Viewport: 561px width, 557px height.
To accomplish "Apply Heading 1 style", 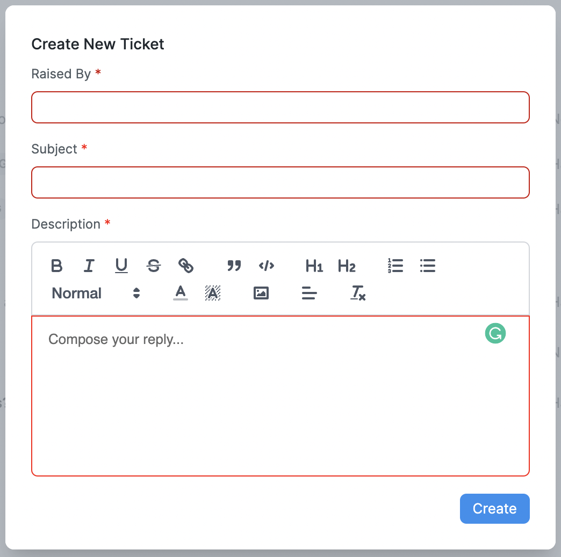I will click(314, 266).
